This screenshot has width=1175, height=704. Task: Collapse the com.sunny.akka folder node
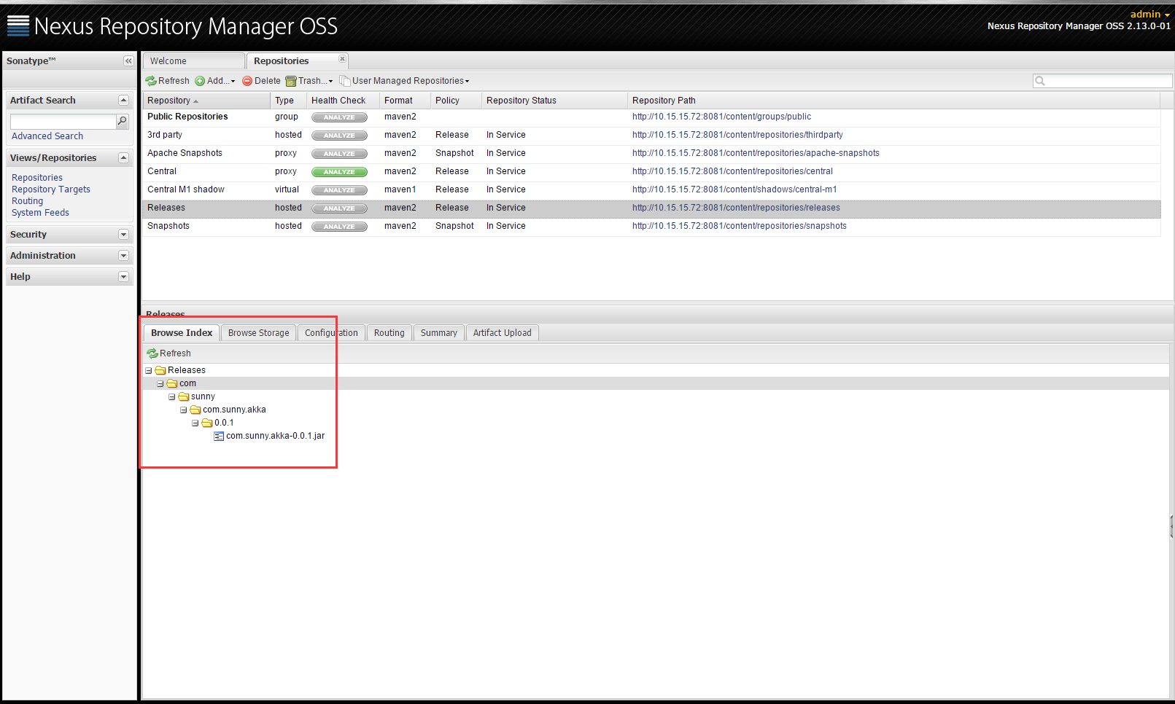(184, 410)
